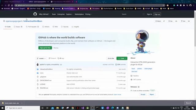The image size is (196, 110).
Task: Show hidden system tray icons chevron
Action: coord(171,108)
